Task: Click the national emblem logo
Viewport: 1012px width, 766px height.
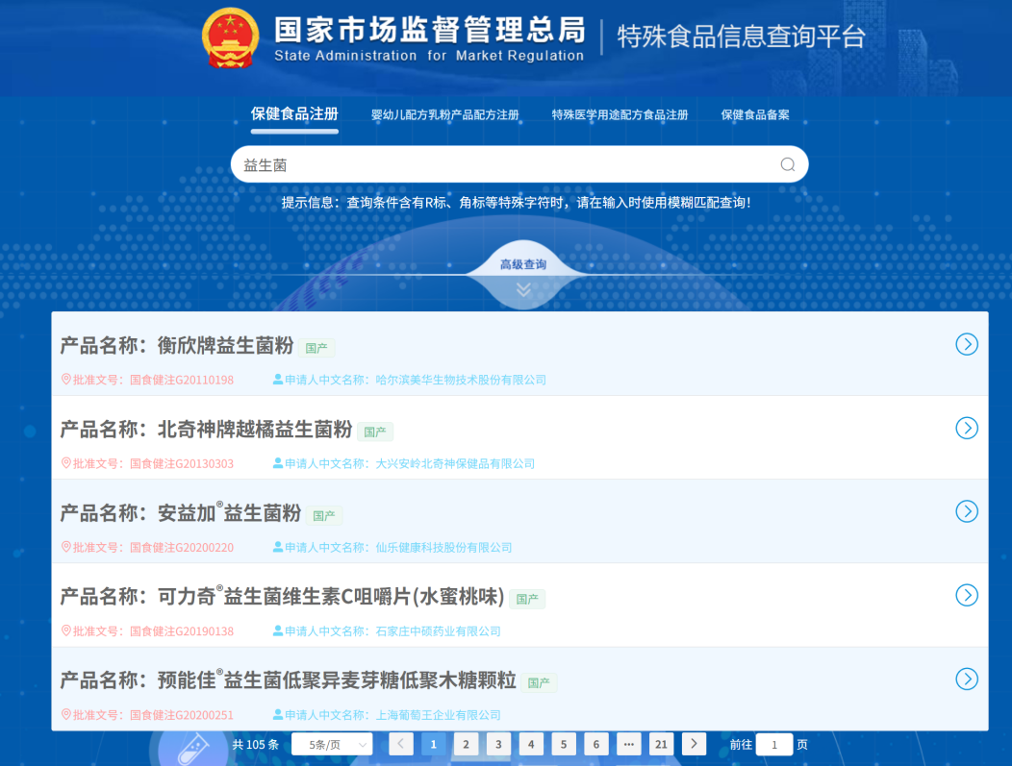Action: (x=231, y=38)
